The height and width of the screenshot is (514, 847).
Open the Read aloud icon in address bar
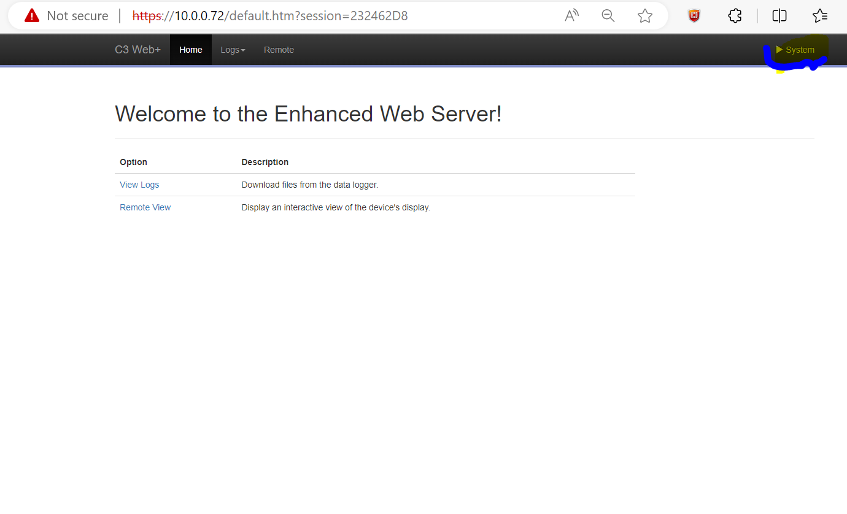pyautogui.click(x=572, y=16)
